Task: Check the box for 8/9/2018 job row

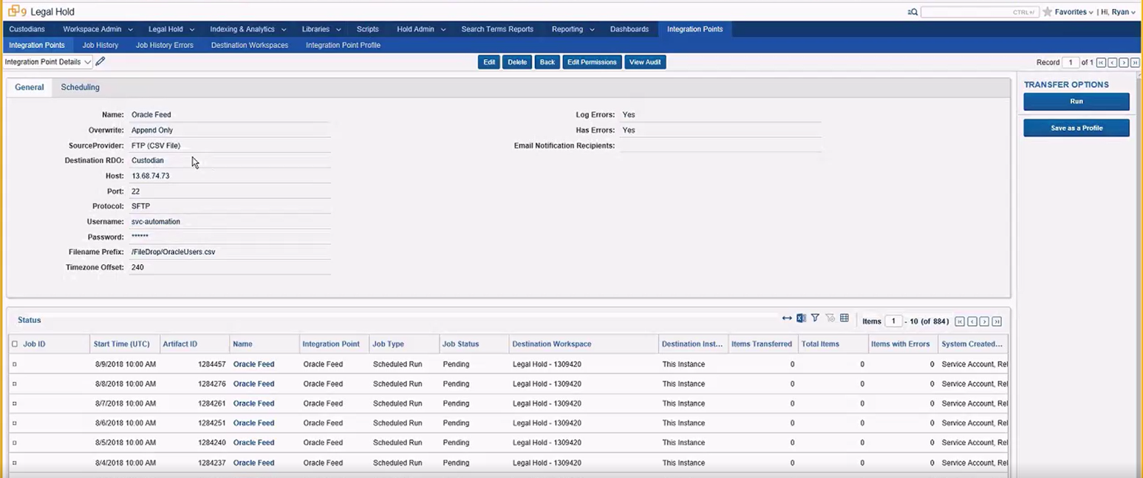Action: [x=15, y=364]
